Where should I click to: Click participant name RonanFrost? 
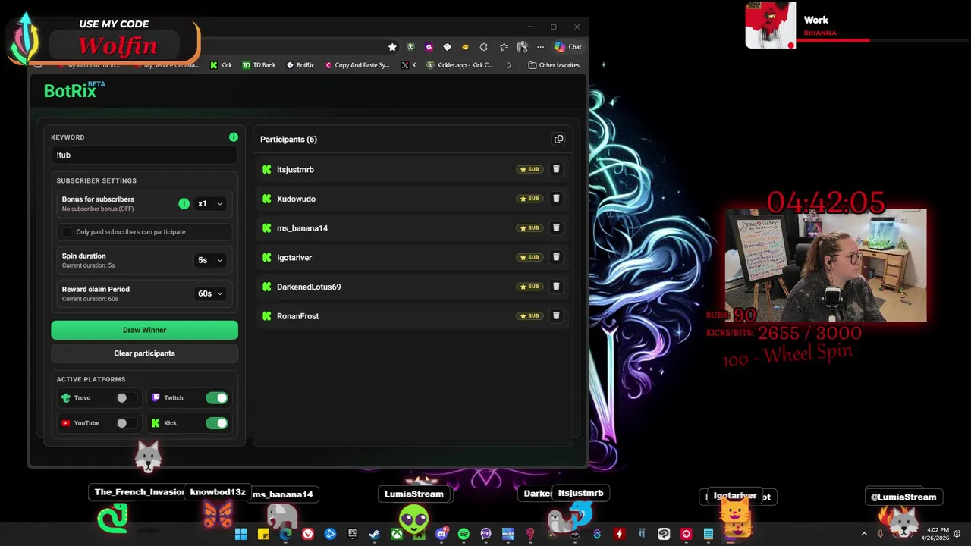(297, 315)
